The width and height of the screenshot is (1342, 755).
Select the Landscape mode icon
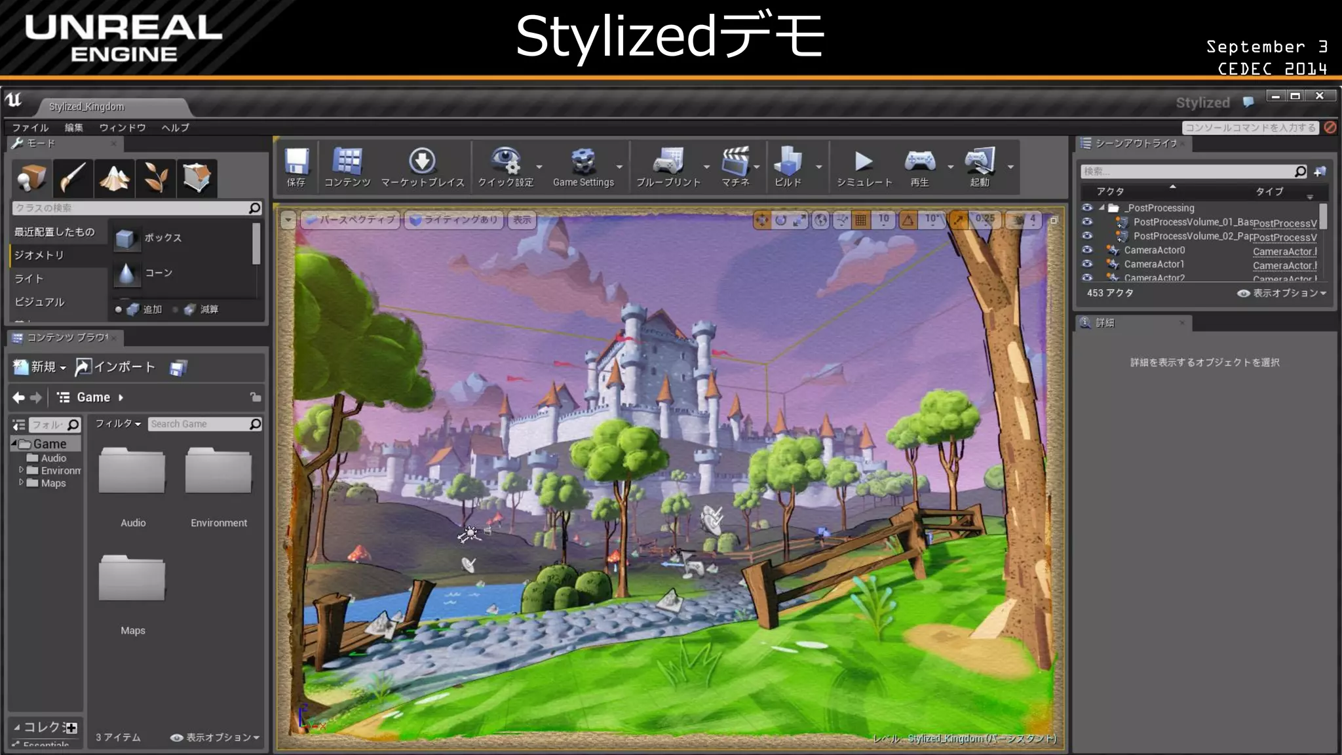[114, 178]
